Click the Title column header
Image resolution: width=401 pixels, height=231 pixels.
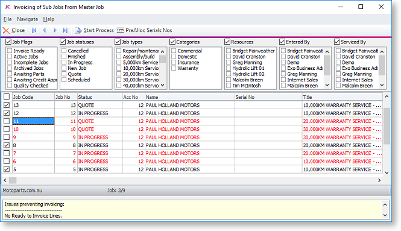point(342,97)
